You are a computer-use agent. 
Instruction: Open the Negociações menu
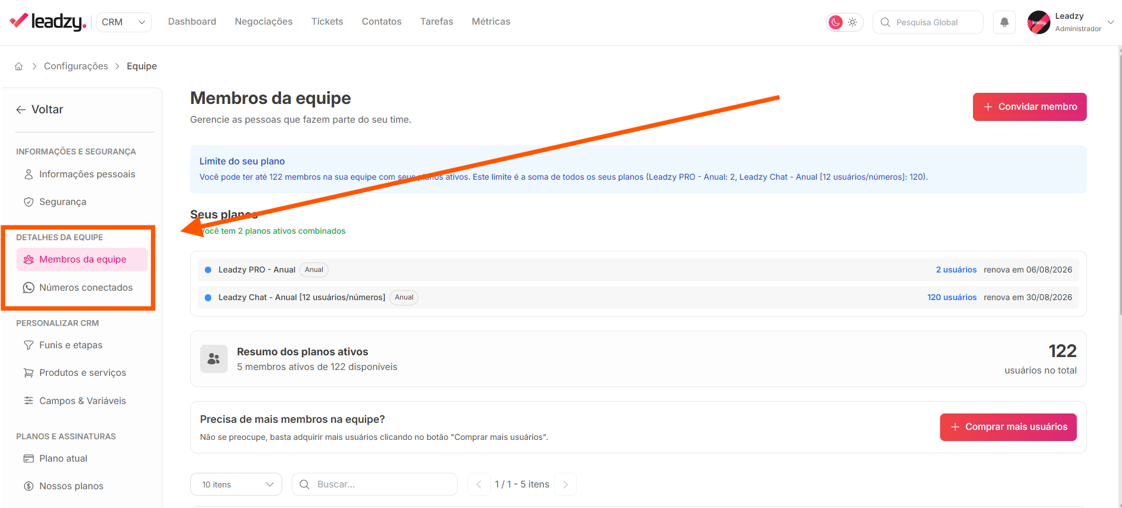pos(263,22)
